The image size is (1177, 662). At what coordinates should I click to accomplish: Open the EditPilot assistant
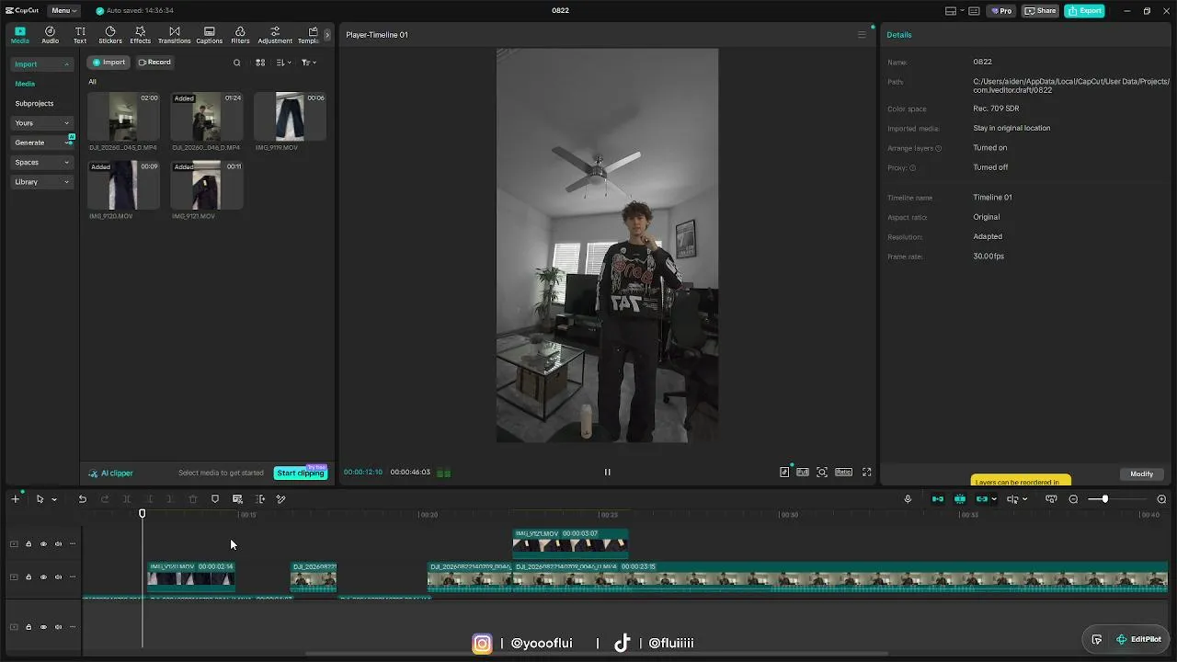[1139, 639]
